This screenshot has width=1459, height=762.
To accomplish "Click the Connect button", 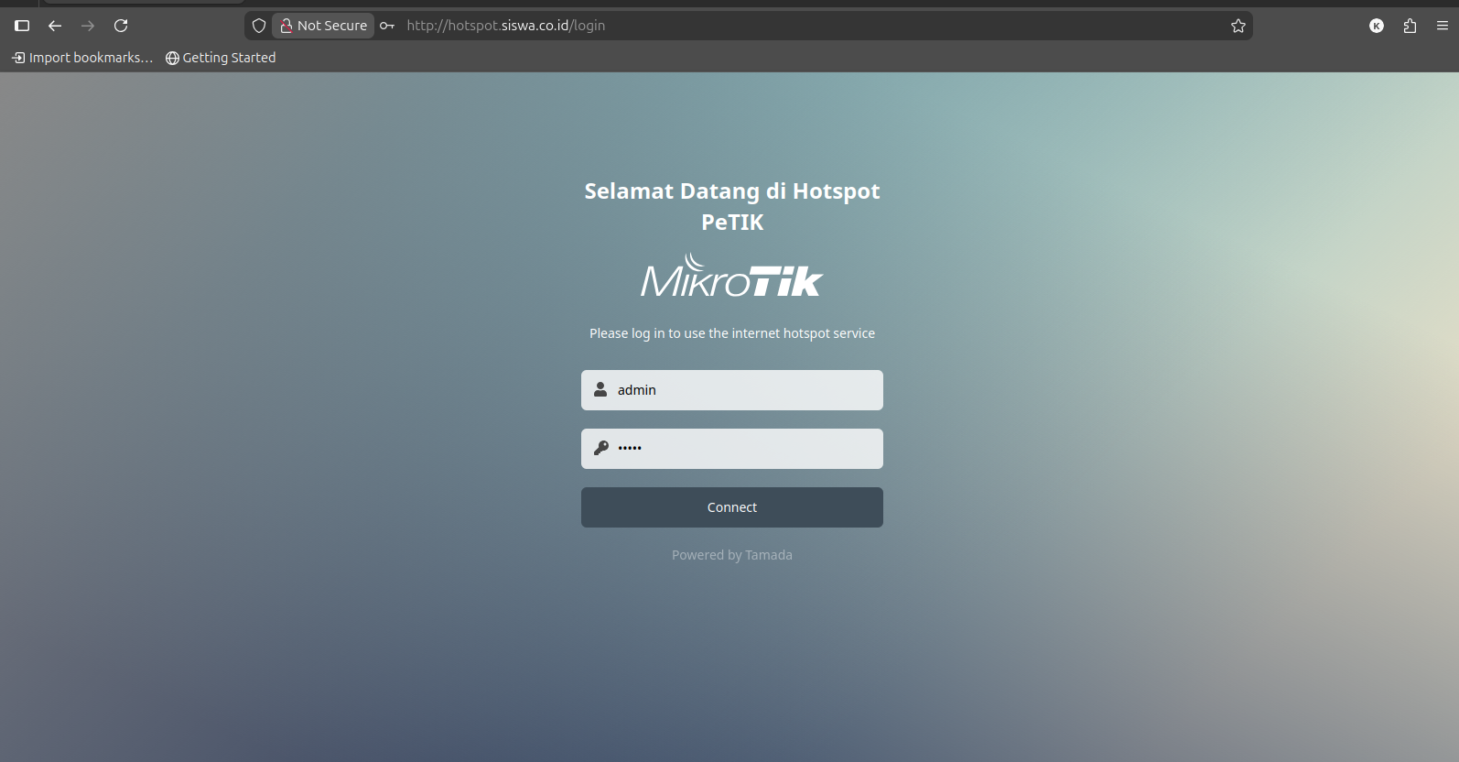I will click(x=732, y=507).
